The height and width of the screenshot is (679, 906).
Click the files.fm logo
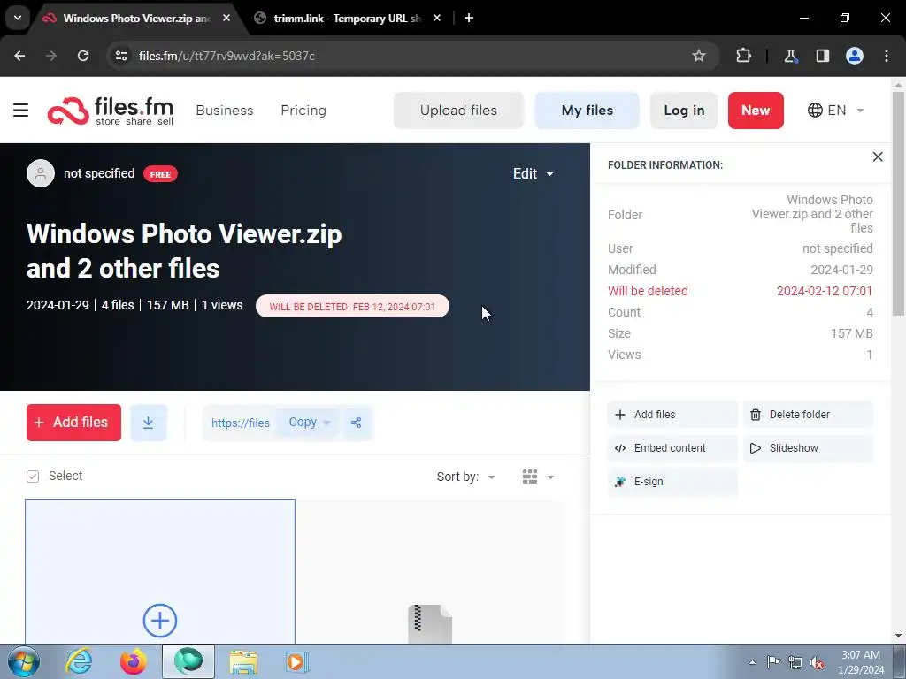click(x=111, y=111)
